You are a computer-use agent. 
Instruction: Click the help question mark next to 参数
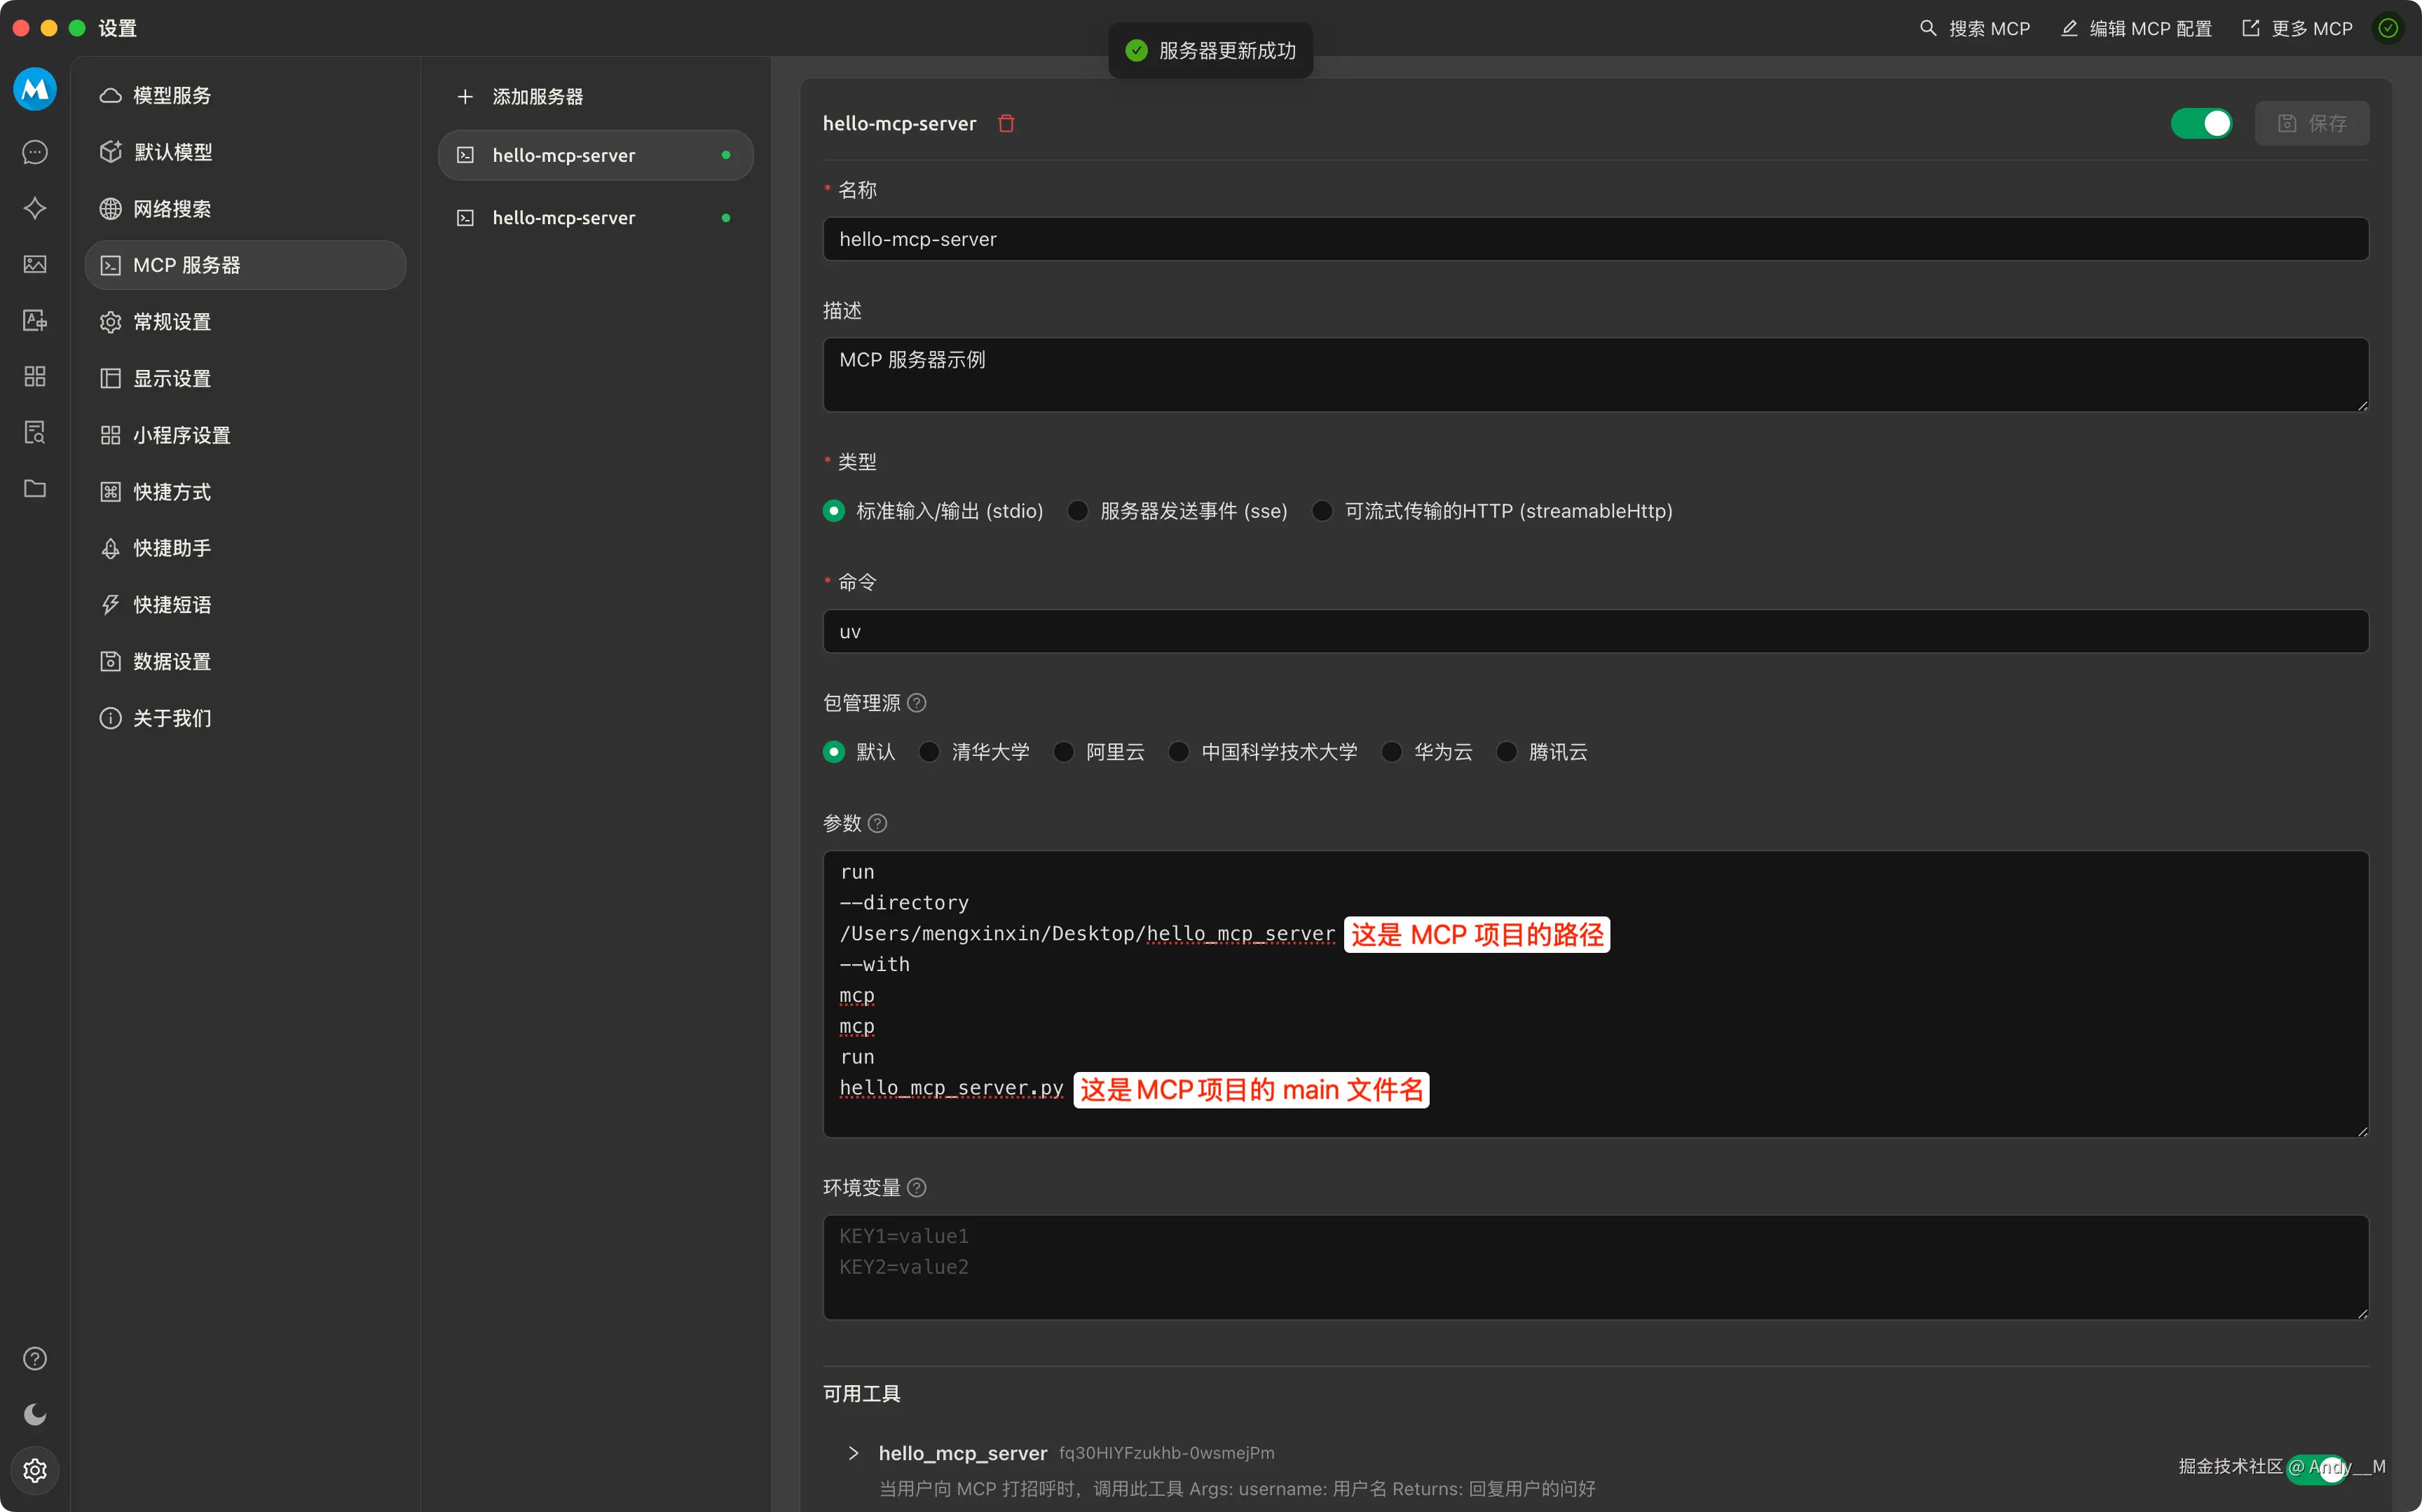tap(877, 823)
